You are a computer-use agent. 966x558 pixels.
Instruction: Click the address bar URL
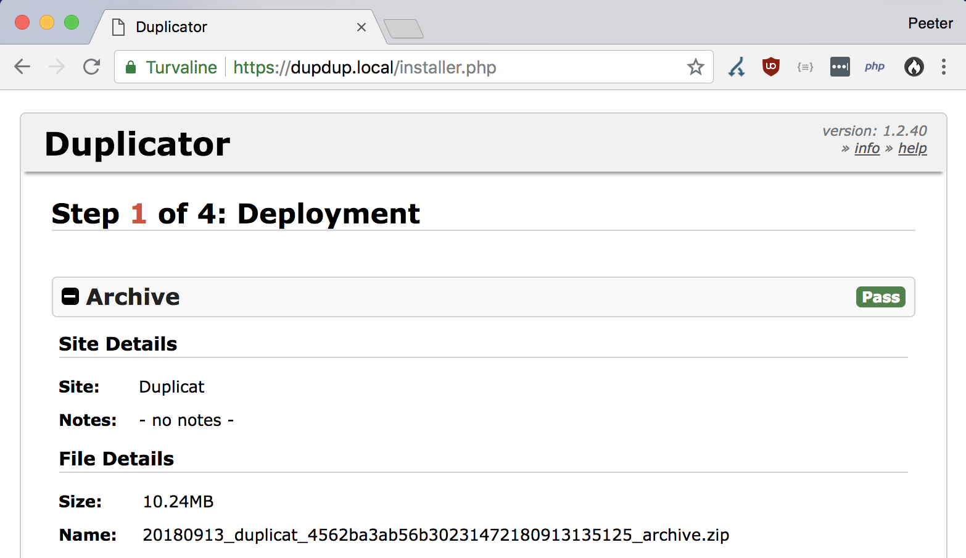(x=365, y=67)
